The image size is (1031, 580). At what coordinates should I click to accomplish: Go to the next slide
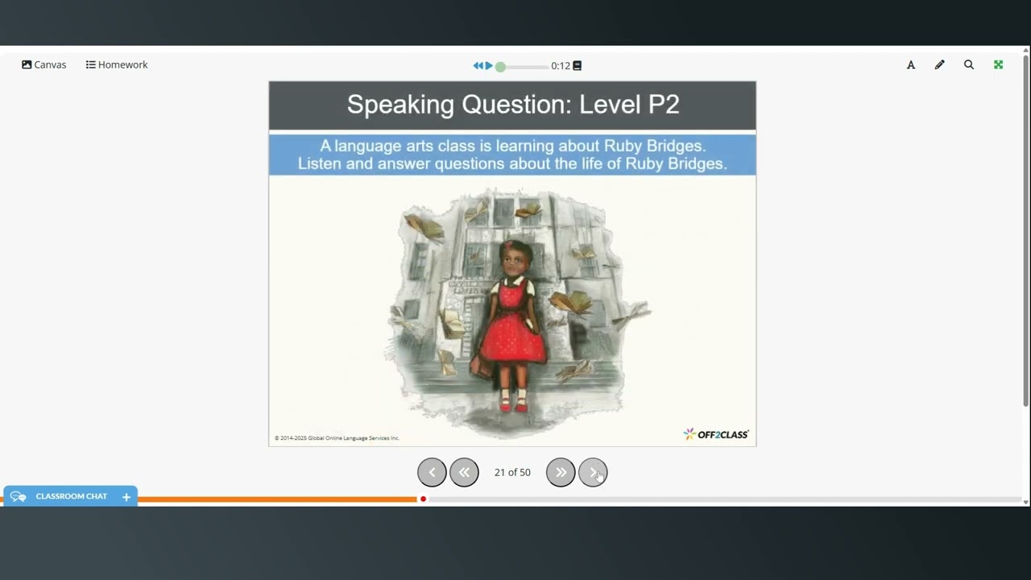(593, 472)
